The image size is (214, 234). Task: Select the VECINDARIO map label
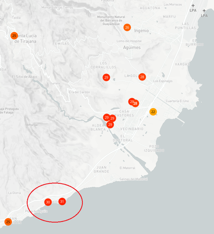pos(132,129)
